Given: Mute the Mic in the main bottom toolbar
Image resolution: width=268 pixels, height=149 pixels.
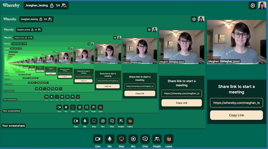Looking at the screenshot, I should pyautogui.click(x=110, y=139).
